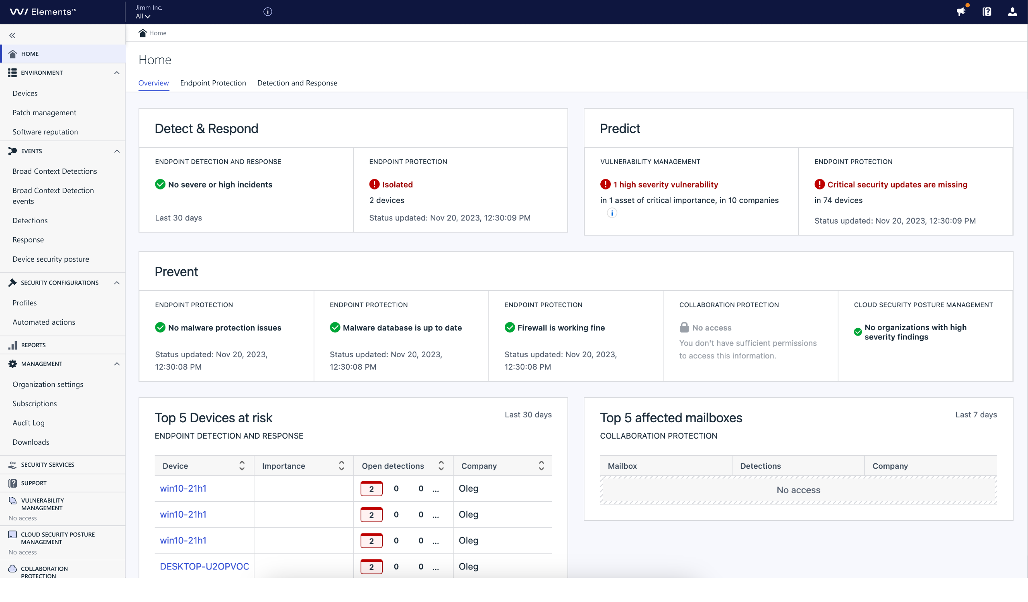Click the Events icon in sidebar
The image size is (1028, 602).
(12, 151)
